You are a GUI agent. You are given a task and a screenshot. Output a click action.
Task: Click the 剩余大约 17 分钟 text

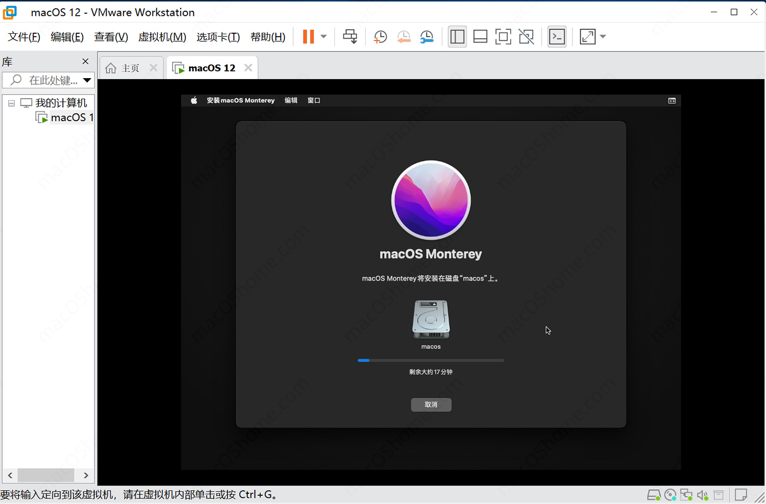coord(431,372)
